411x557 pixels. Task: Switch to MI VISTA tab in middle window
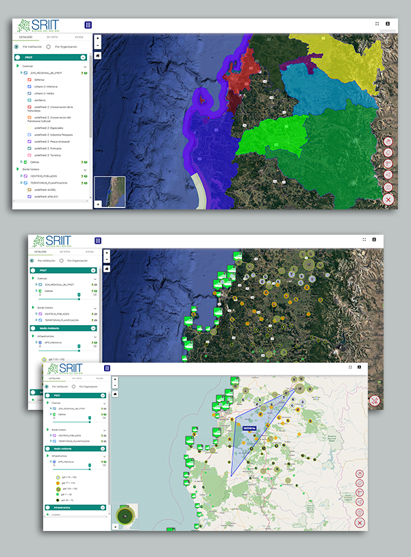pos(65,252)
